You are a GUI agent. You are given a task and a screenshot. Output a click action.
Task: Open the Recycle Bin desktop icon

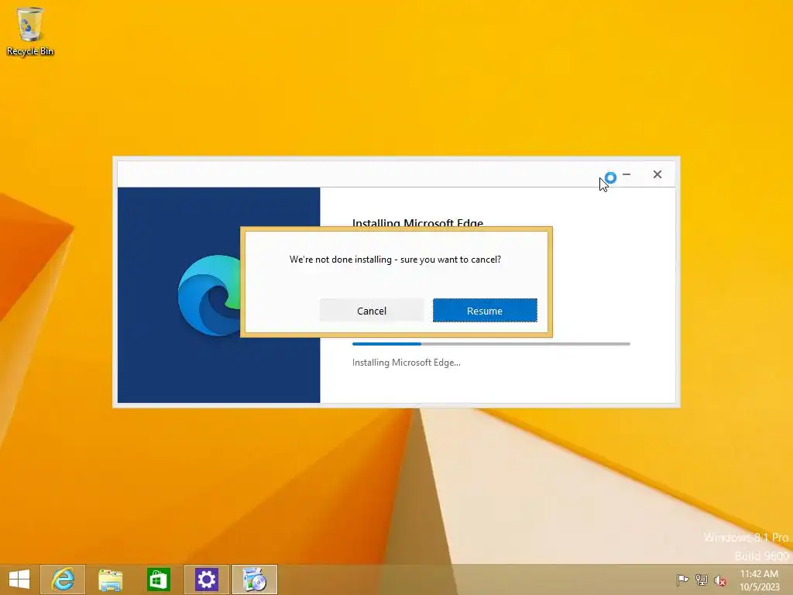(30, 31)
